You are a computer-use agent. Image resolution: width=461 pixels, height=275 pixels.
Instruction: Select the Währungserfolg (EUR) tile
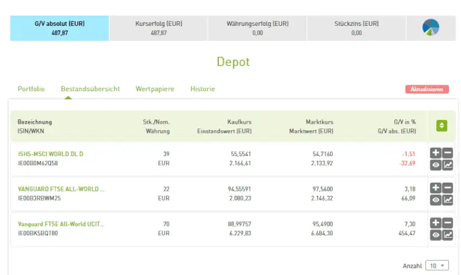tap(258, 28)
